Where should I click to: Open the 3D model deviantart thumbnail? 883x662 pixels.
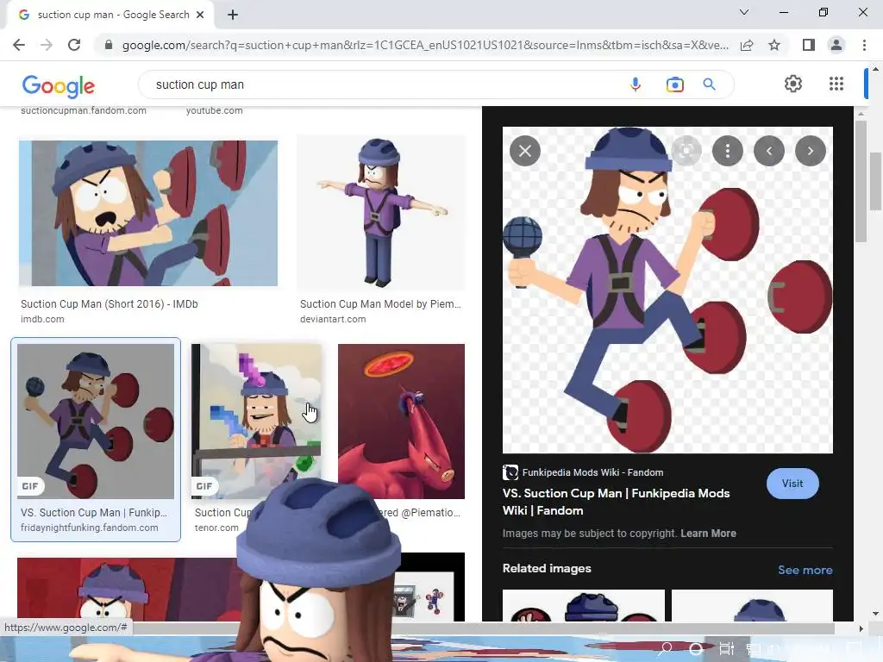[381, 212]
